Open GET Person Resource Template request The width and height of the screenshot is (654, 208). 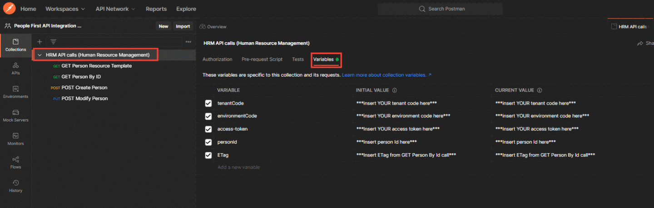(x=96, y=66)
